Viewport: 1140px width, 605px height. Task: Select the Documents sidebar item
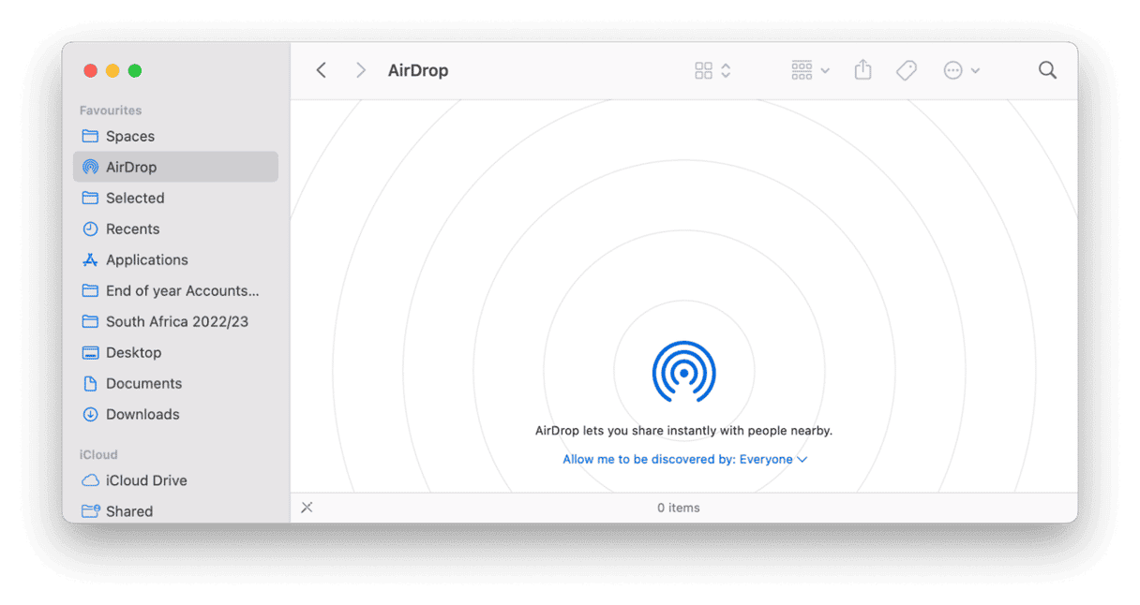(143, 383)
